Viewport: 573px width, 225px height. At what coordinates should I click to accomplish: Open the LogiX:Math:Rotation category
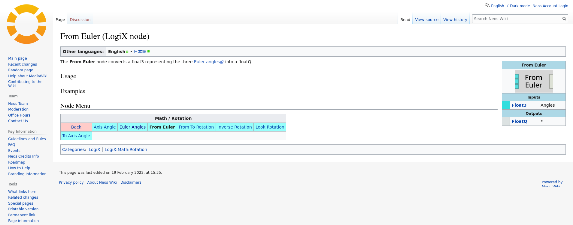click(126, 150)
